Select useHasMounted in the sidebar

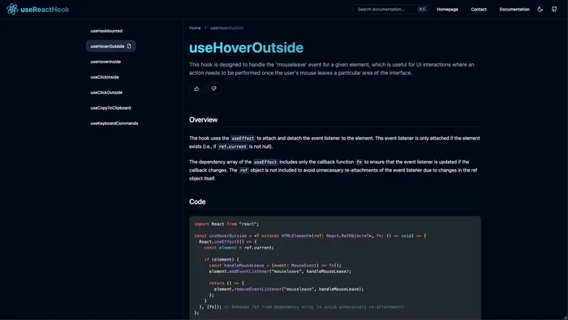(106, 31)
